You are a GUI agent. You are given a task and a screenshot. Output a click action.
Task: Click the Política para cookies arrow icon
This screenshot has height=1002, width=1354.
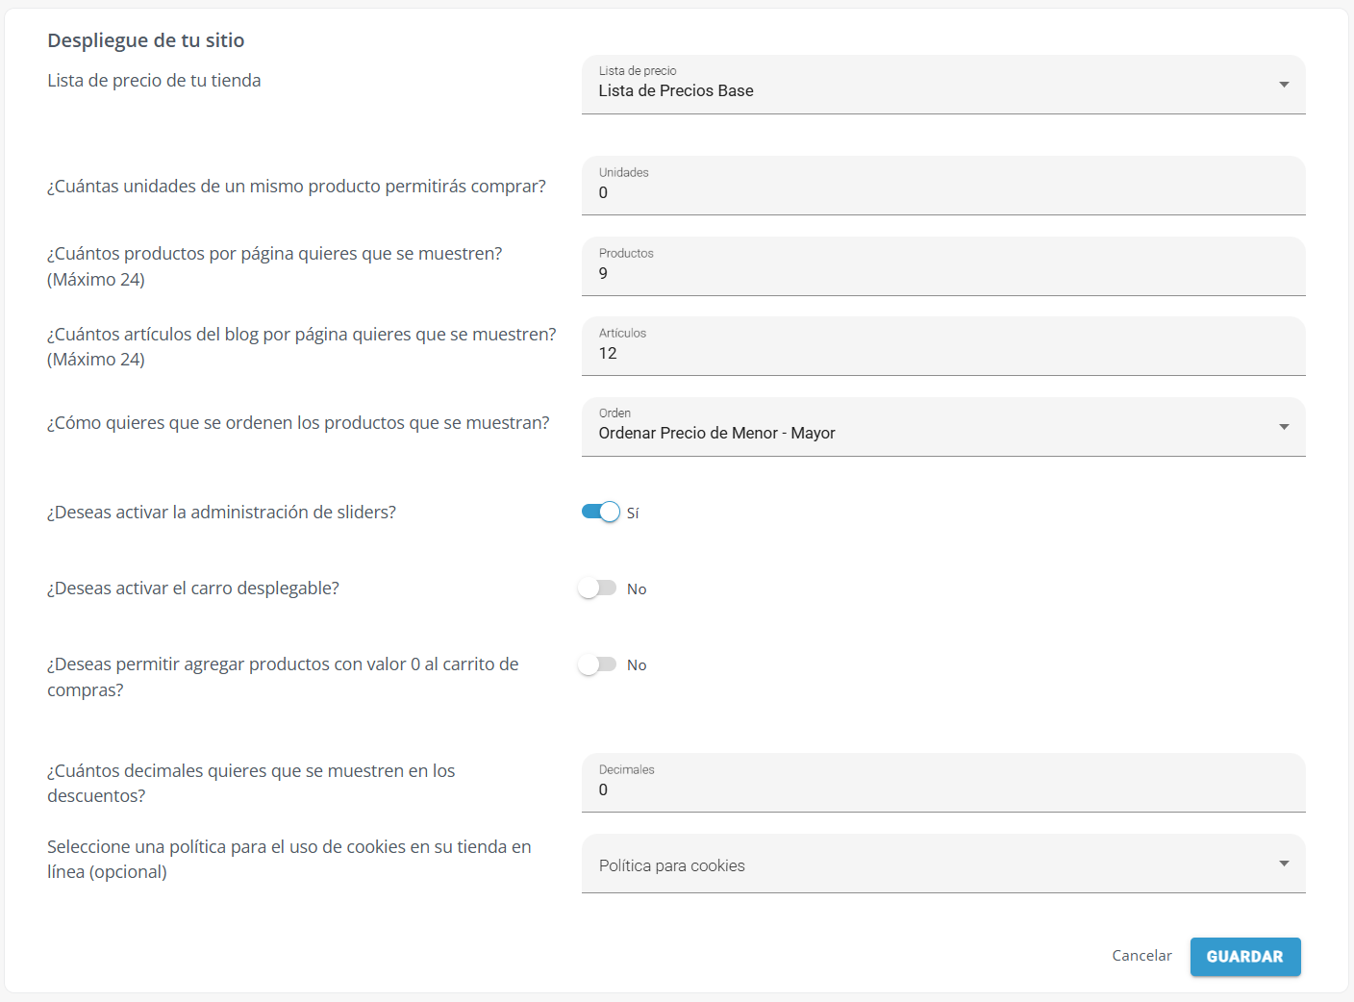(1284, 864)
